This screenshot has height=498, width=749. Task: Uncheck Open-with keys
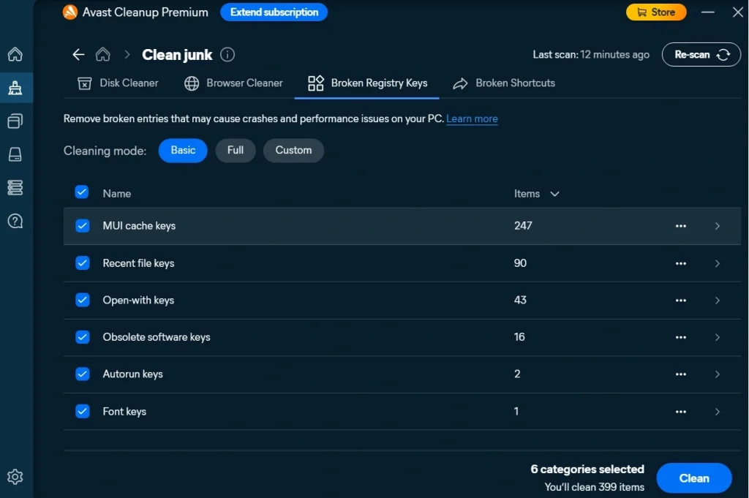pos(82,300)
